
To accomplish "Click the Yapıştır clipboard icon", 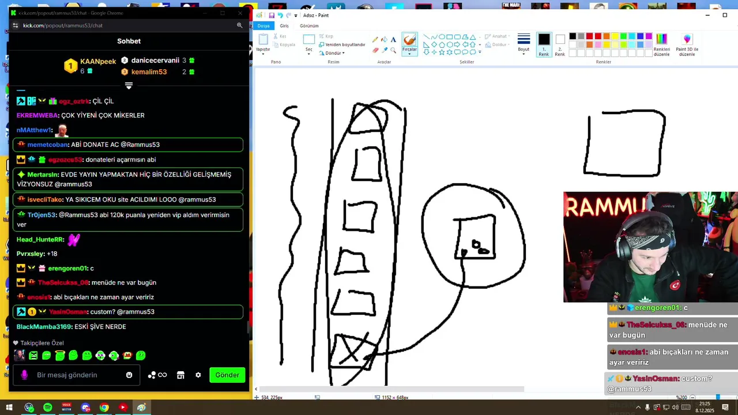I will (263, 39).
